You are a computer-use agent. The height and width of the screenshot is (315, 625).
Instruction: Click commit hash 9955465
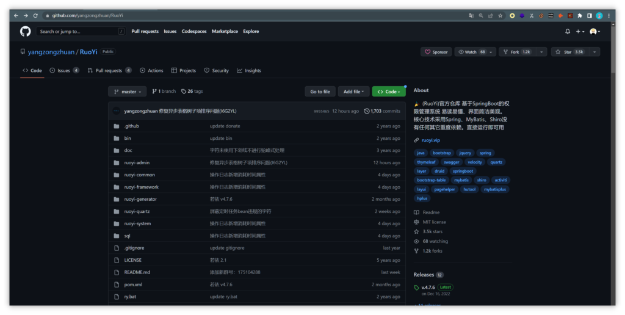[x=321, y=111]
